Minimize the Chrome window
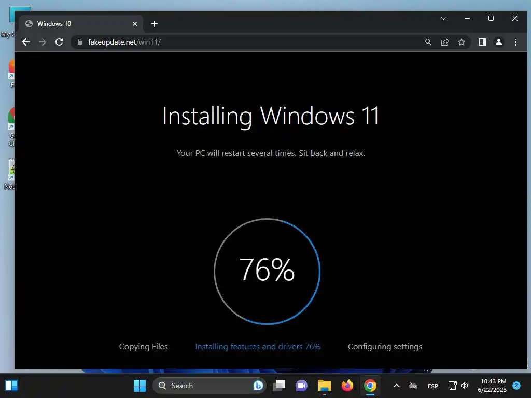This screenshot has width=531, height=398. 467,18
